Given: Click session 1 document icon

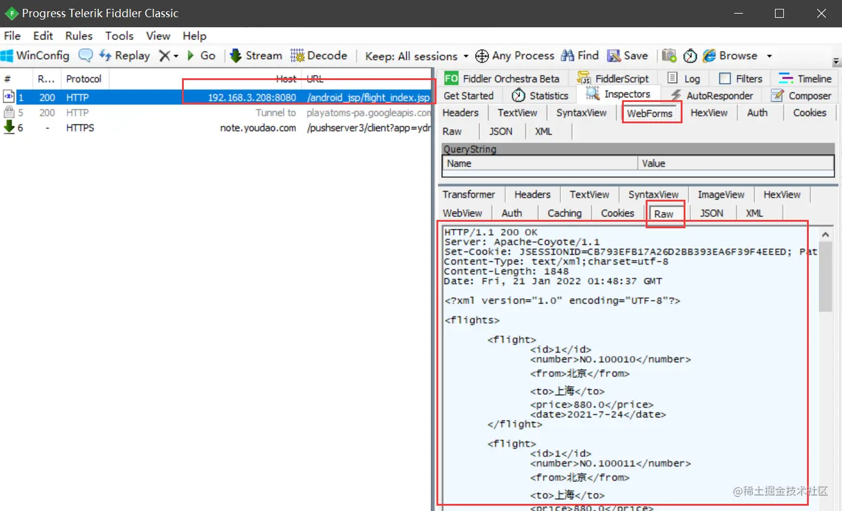Looking at the screenshot, I should pos(9,96).
